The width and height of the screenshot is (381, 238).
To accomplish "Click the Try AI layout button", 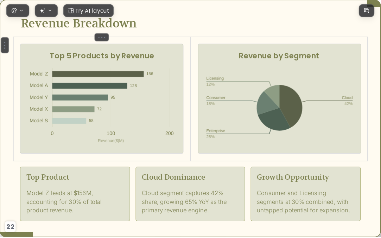I will [88, 11].
